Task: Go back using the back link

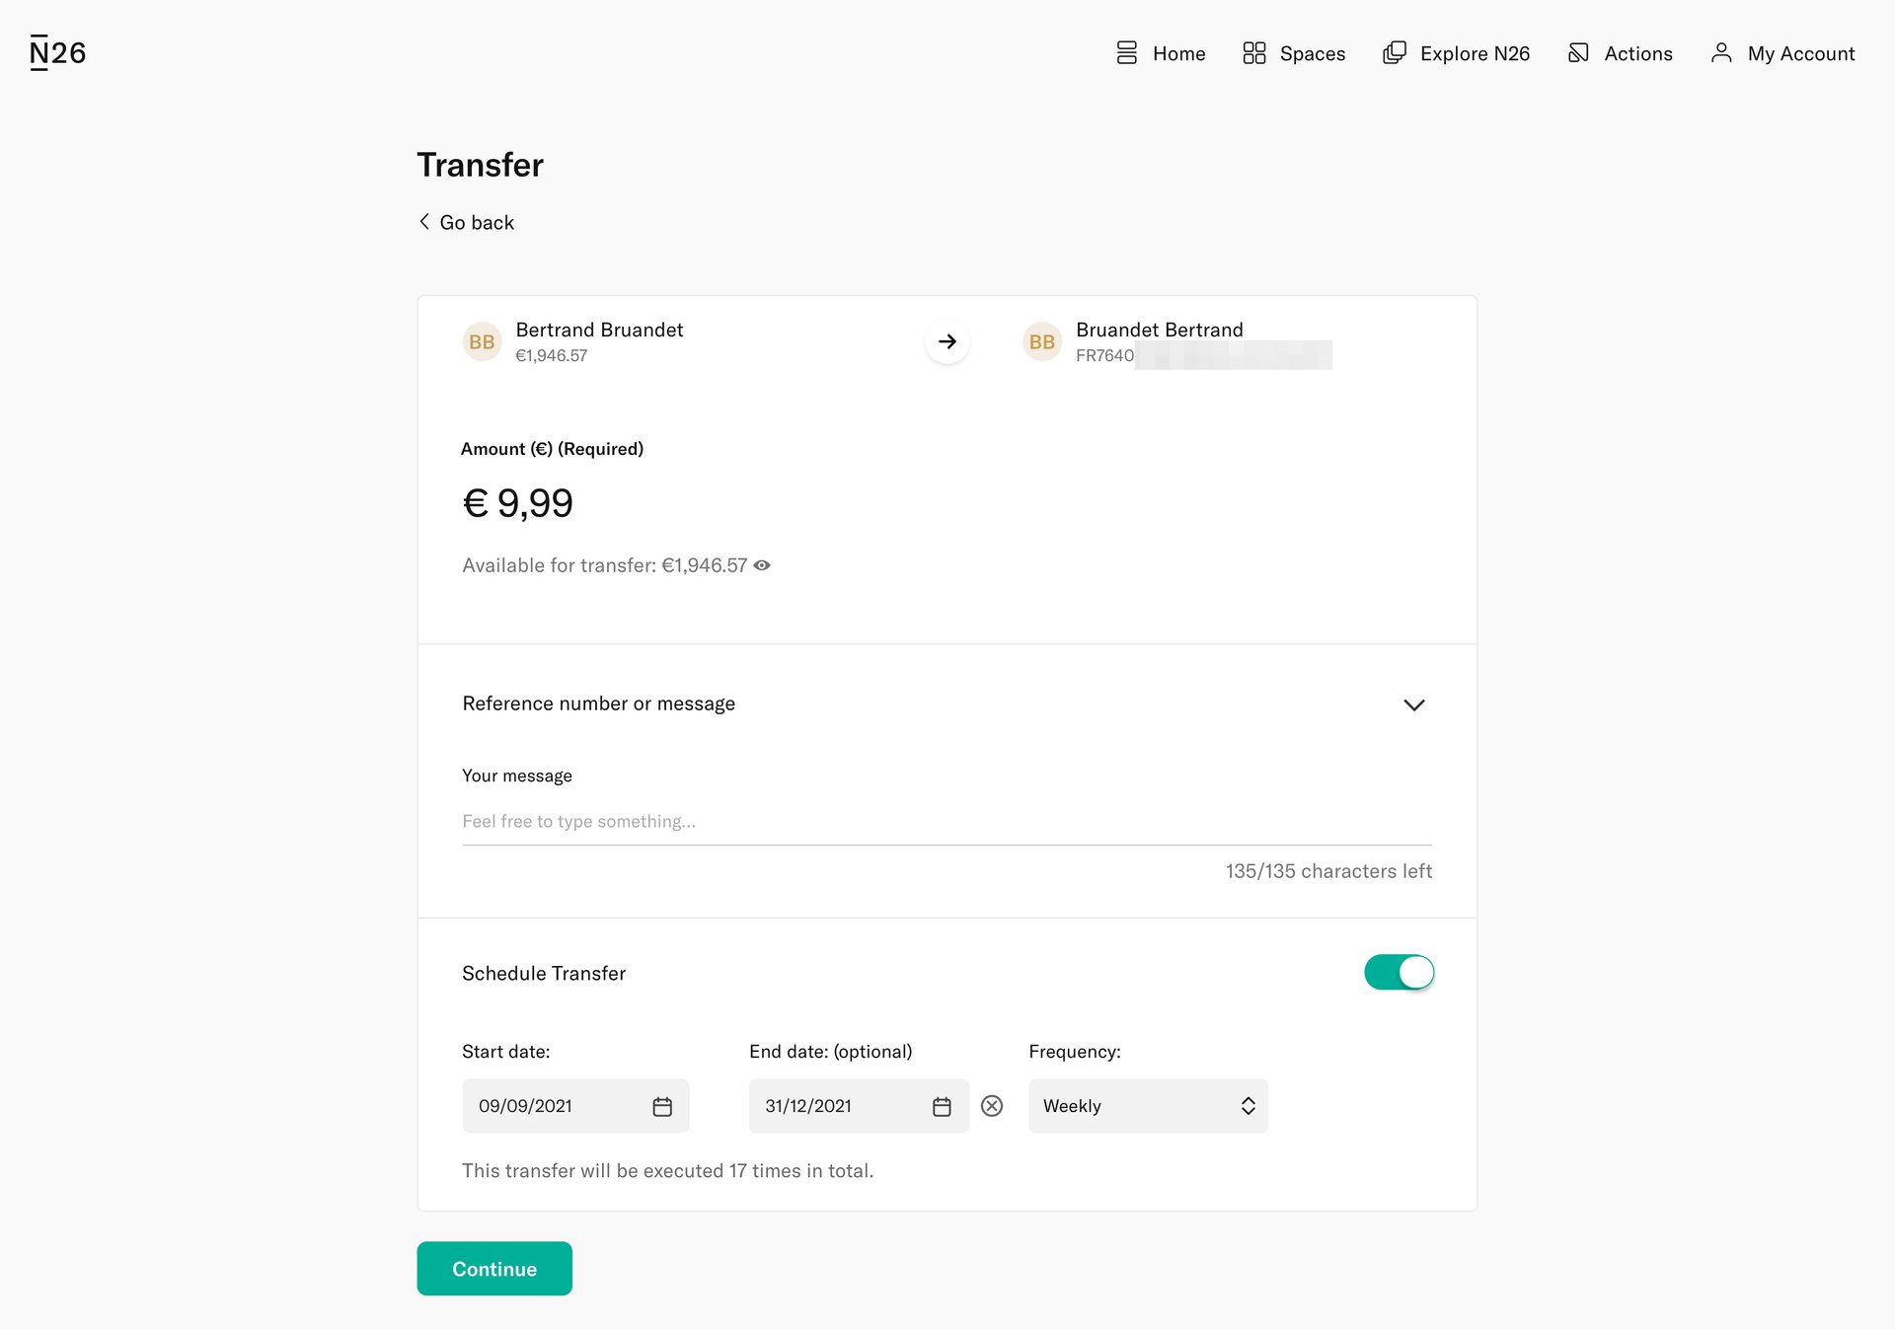Action: tap(465, 222)
